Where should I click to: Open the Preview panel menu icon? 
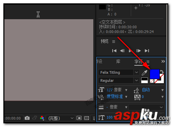114,42
